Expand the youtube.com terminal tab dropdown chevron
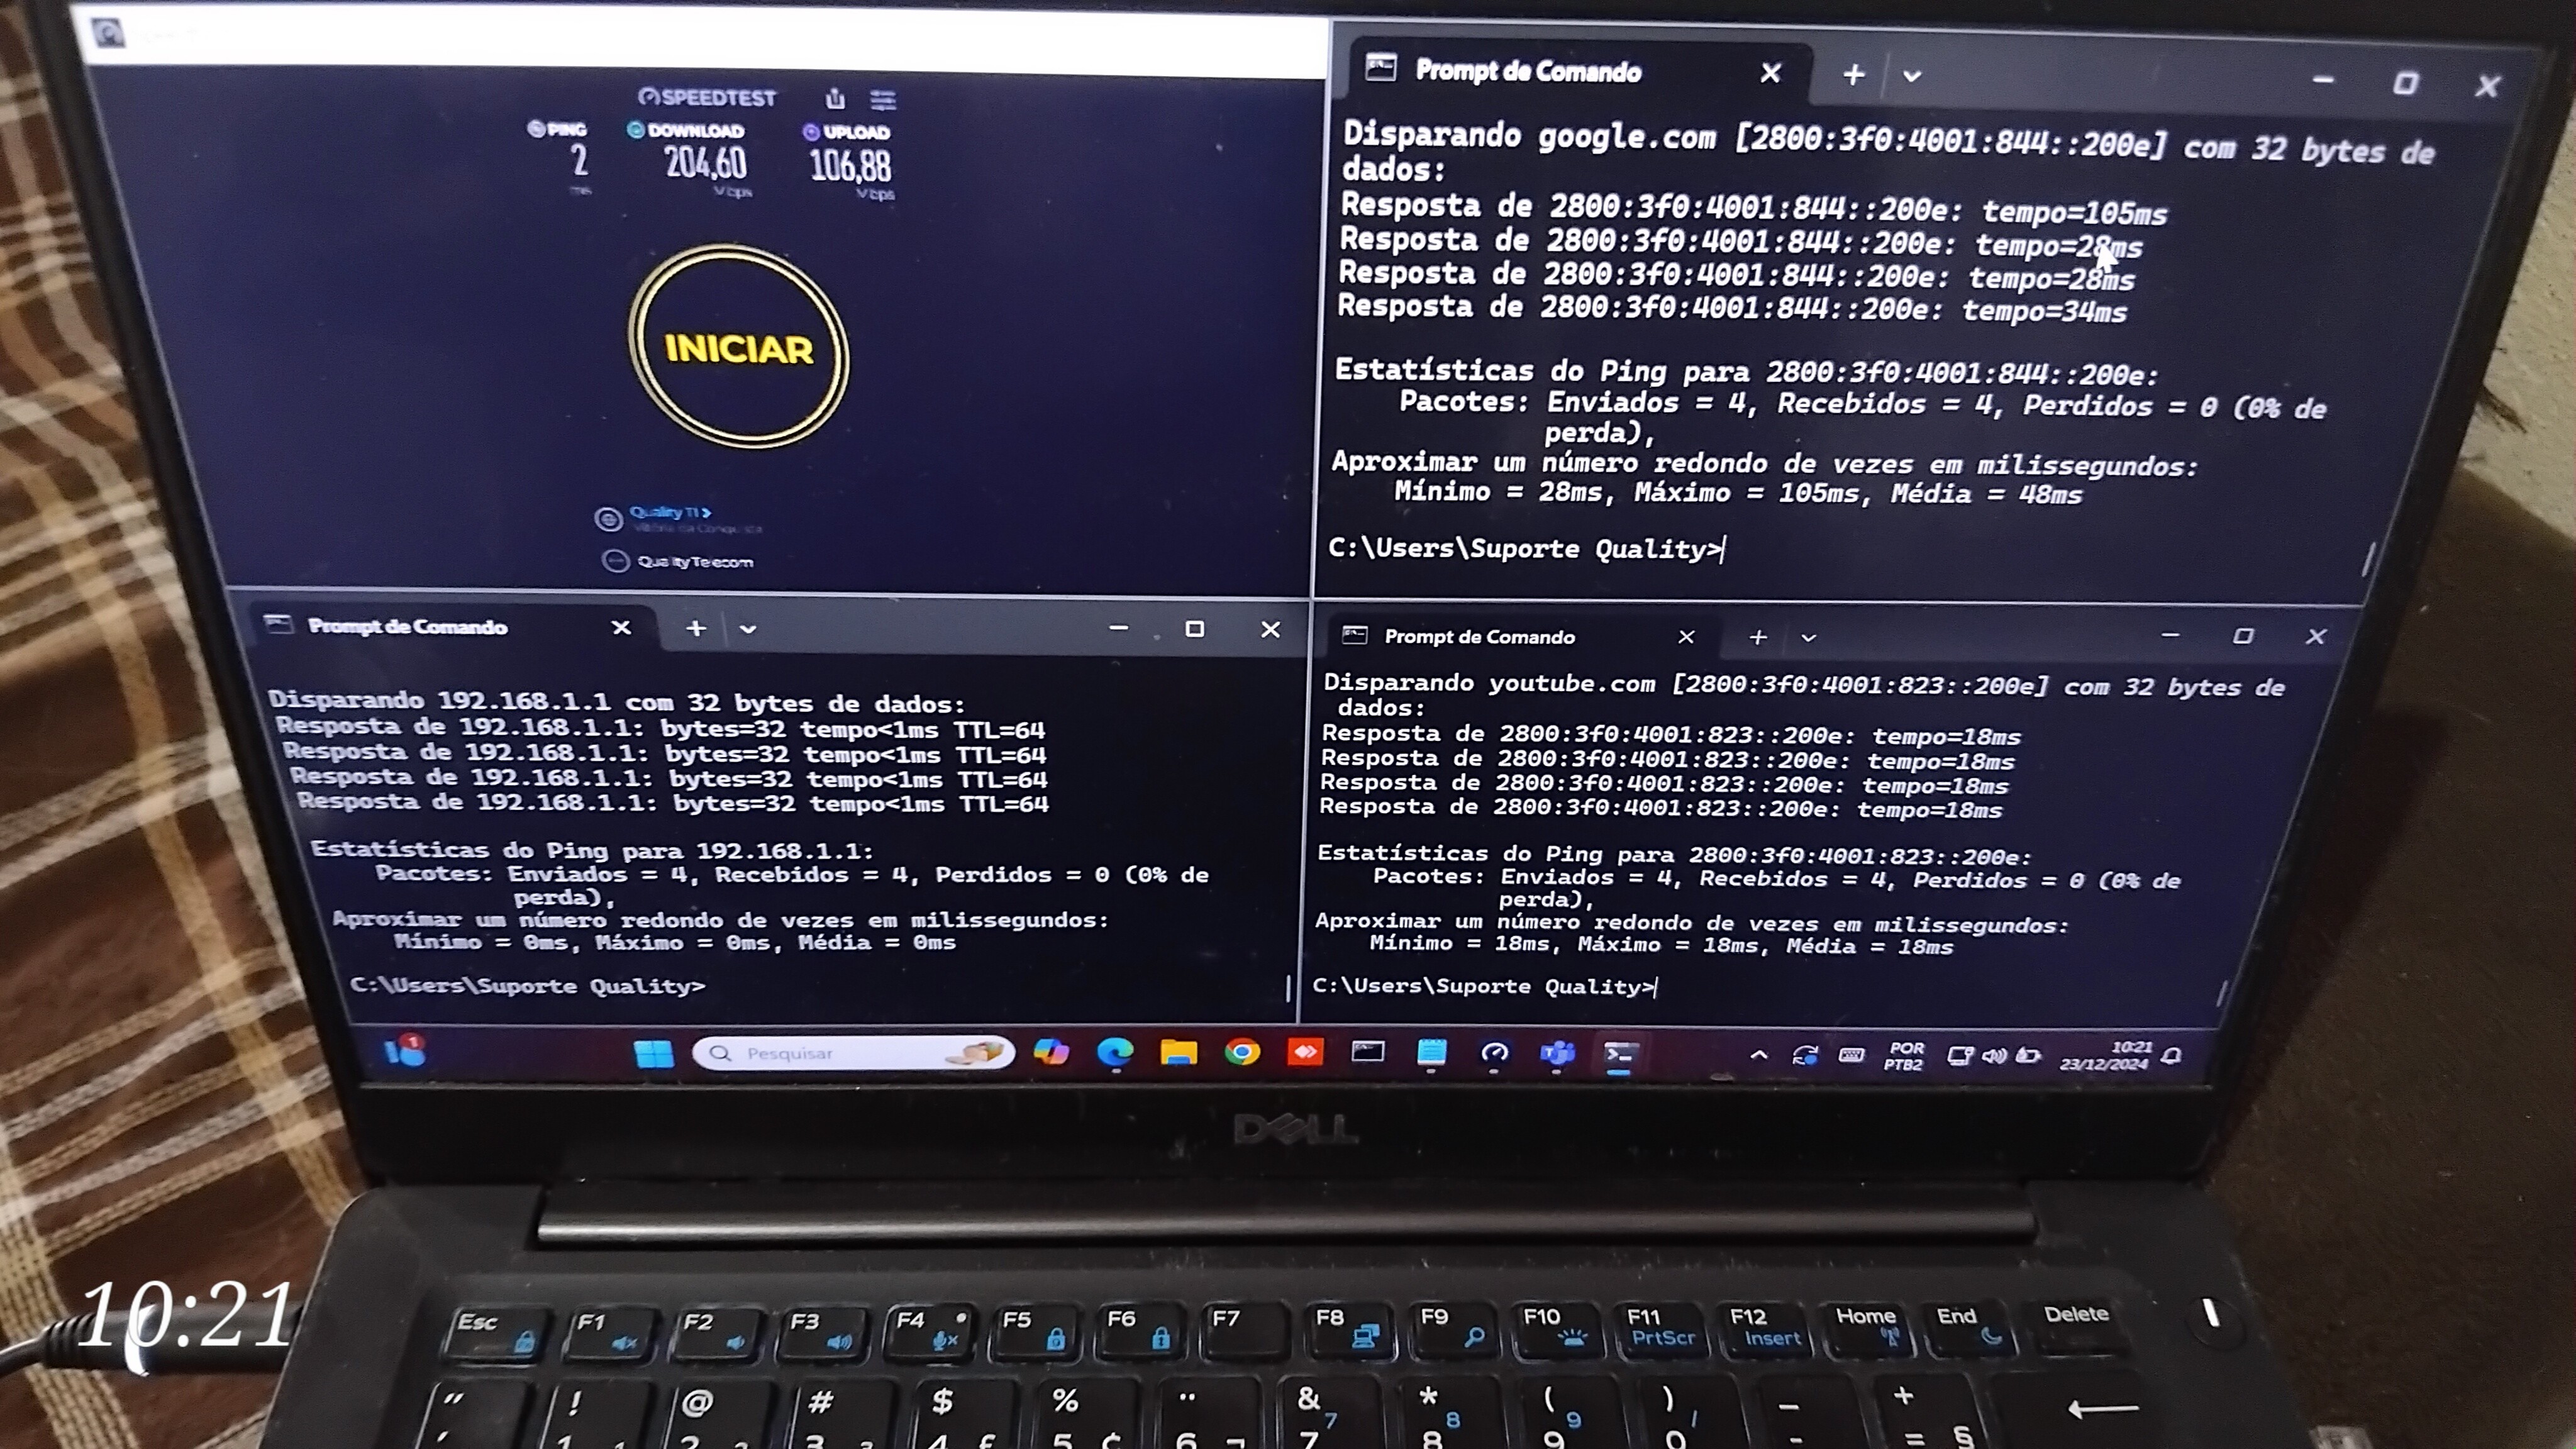 click(x=1808, y=637)
